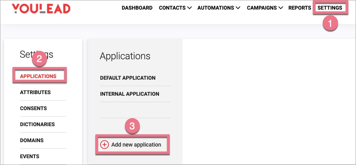Image resolution: width=356 pixels, height=165 pixels.
Task: Click the YouLead logo
Action: tap(41, 8)
